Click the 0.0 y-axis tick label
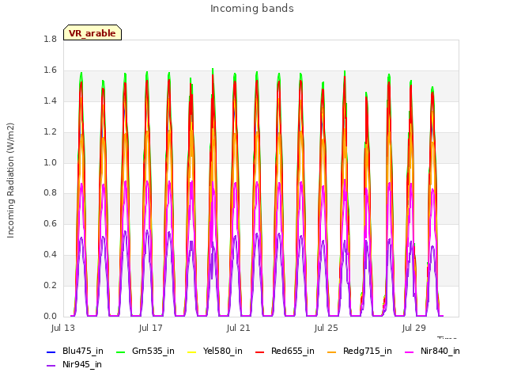 pyautogui.click(x=51, y=316)
